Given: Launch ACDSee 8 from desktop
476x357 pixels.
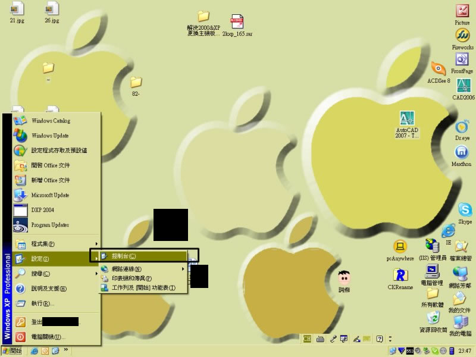Looking at the screenshot, I should pos(439,72).
